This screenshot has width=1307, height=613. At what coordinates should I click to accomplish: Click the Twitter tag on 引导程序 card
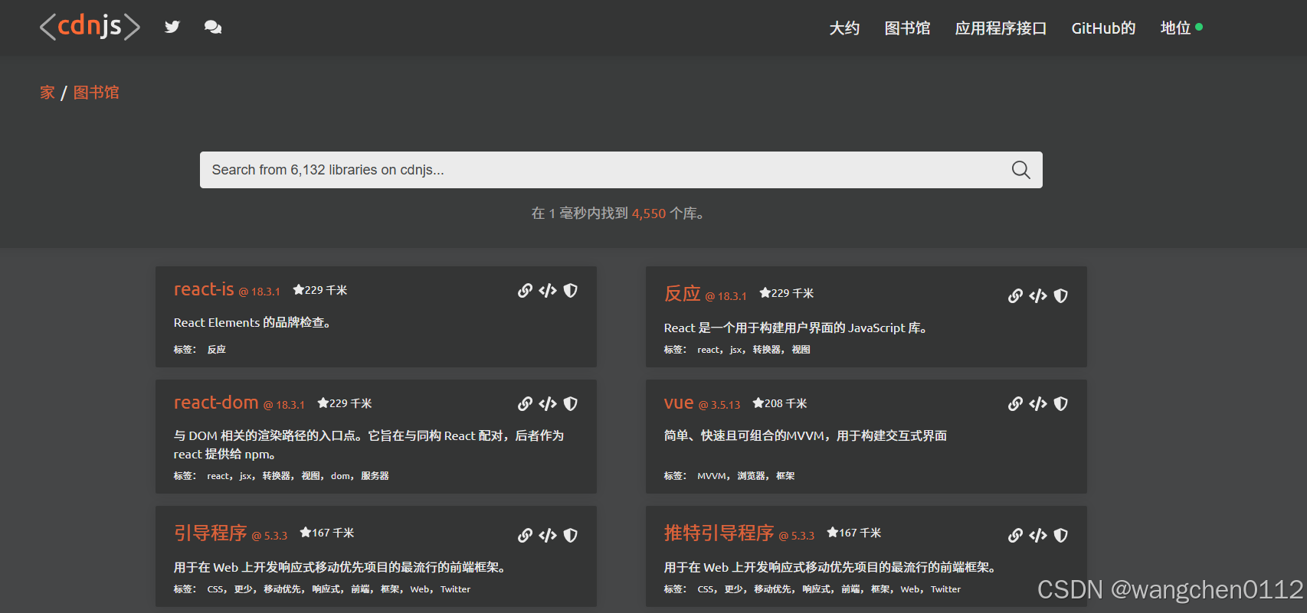click(x=456, y=589)
